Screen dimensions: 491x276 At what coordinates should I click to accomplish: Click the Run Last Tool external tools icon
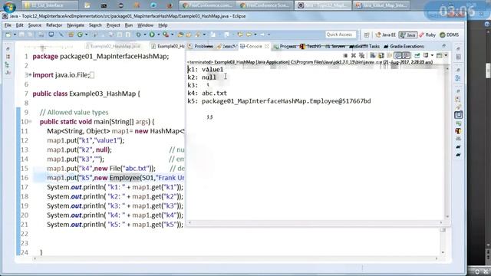[x=166, y=34]
